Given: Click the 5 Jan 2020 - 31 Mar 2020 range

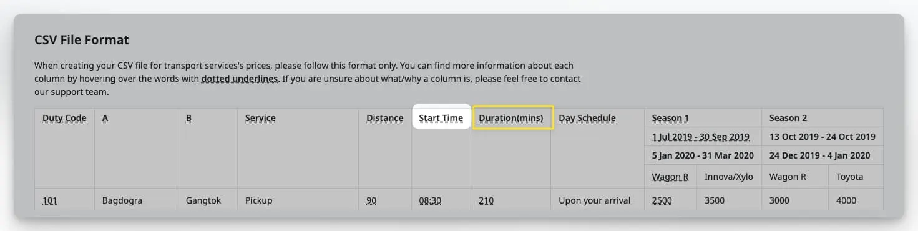Looking at the screenshot, I should point(703,155).
